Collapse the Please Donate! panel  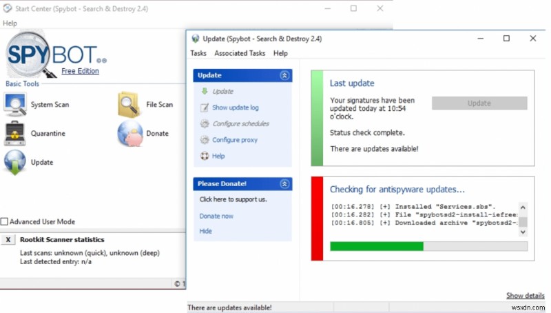pos(284,183)
